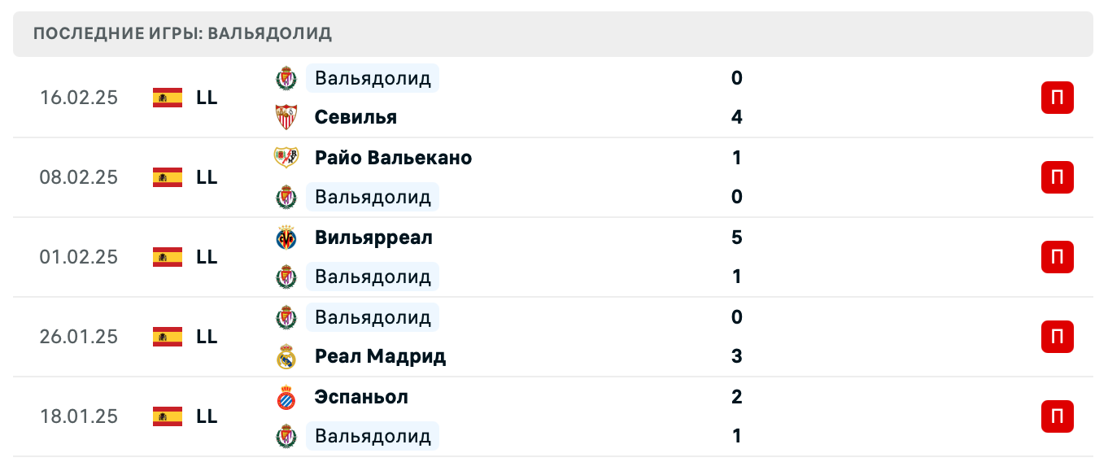Open the Райо Вальекано team link
The image size is (1108, 475).
pyautogui.click(x=393, y=158)
